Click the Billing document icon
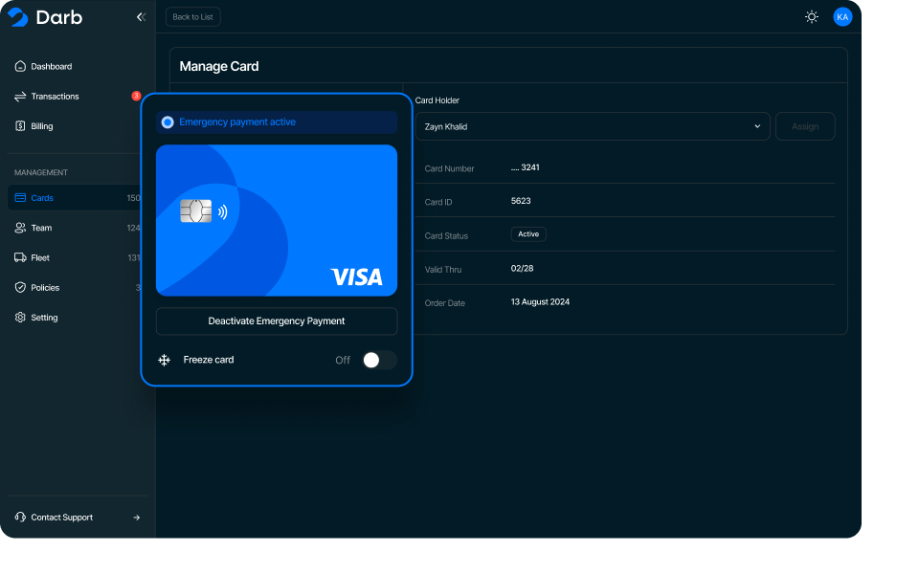This screenshot has height=574, width=919. tap(20, 126)
